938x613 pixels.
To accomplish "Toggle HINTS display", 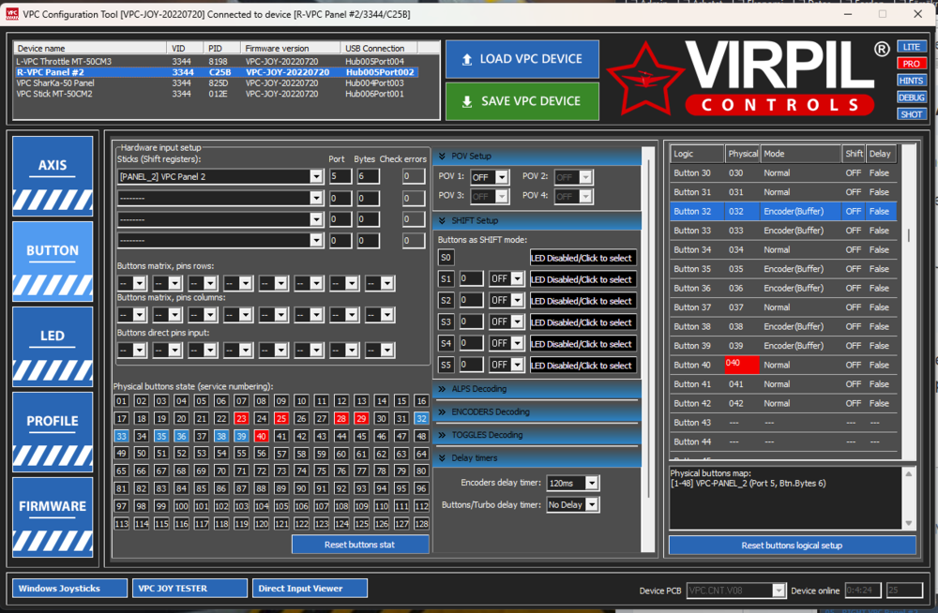I will pos(911,80).
